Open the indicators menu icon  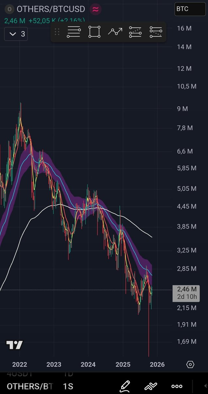click(x=151, y=386)
